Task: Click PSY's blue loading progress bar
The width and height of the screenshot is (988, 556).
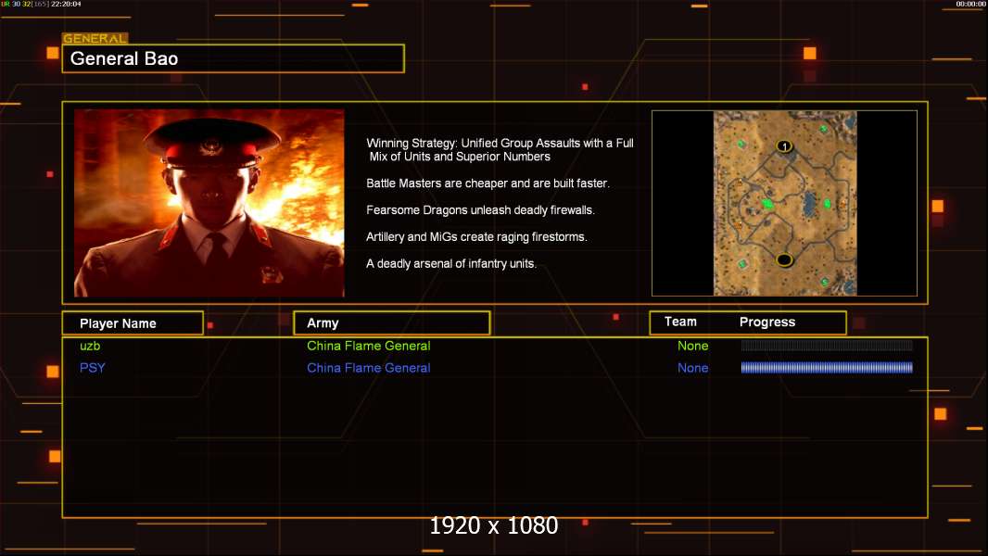Action: click(827, 368)
